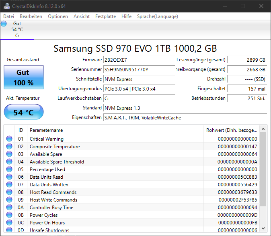Select the Composite Temperature parameter row
The width and height of the screenshot is (271, 236).
(132, 146)
